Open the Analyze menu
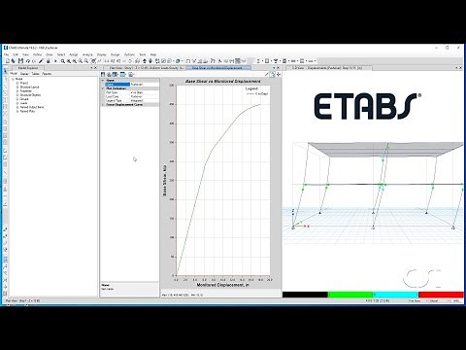 click(87, 54)
